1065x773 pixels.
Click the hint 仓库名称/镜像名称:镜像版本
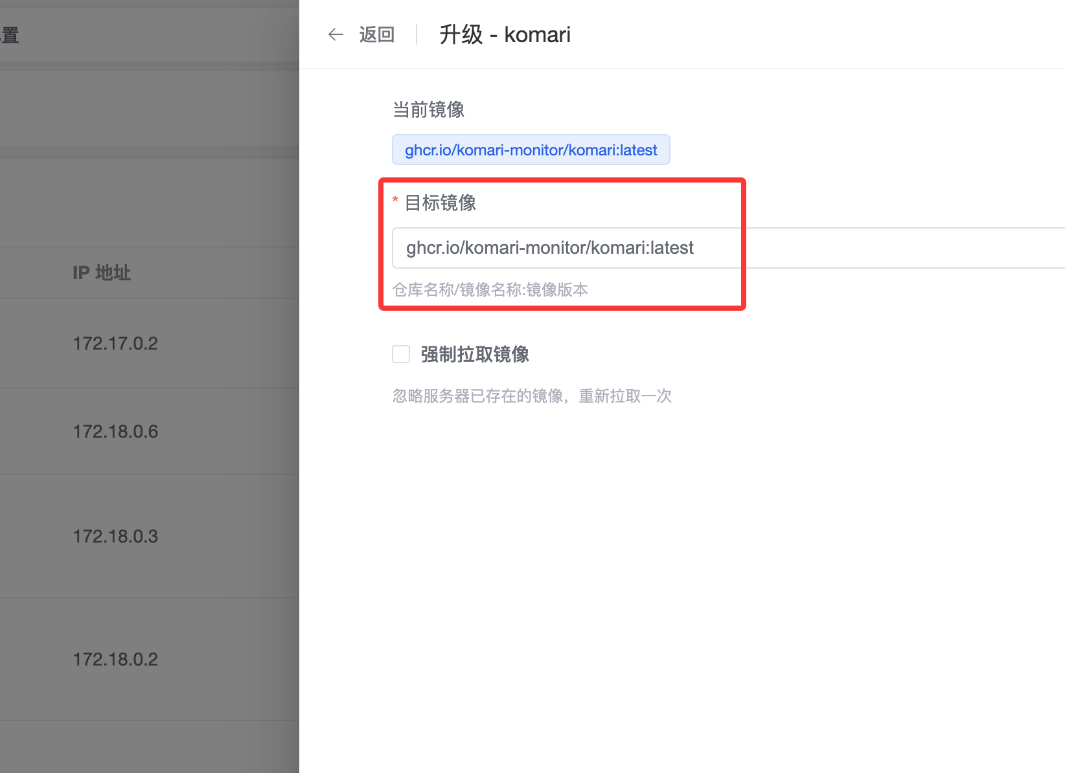point(490,289)
